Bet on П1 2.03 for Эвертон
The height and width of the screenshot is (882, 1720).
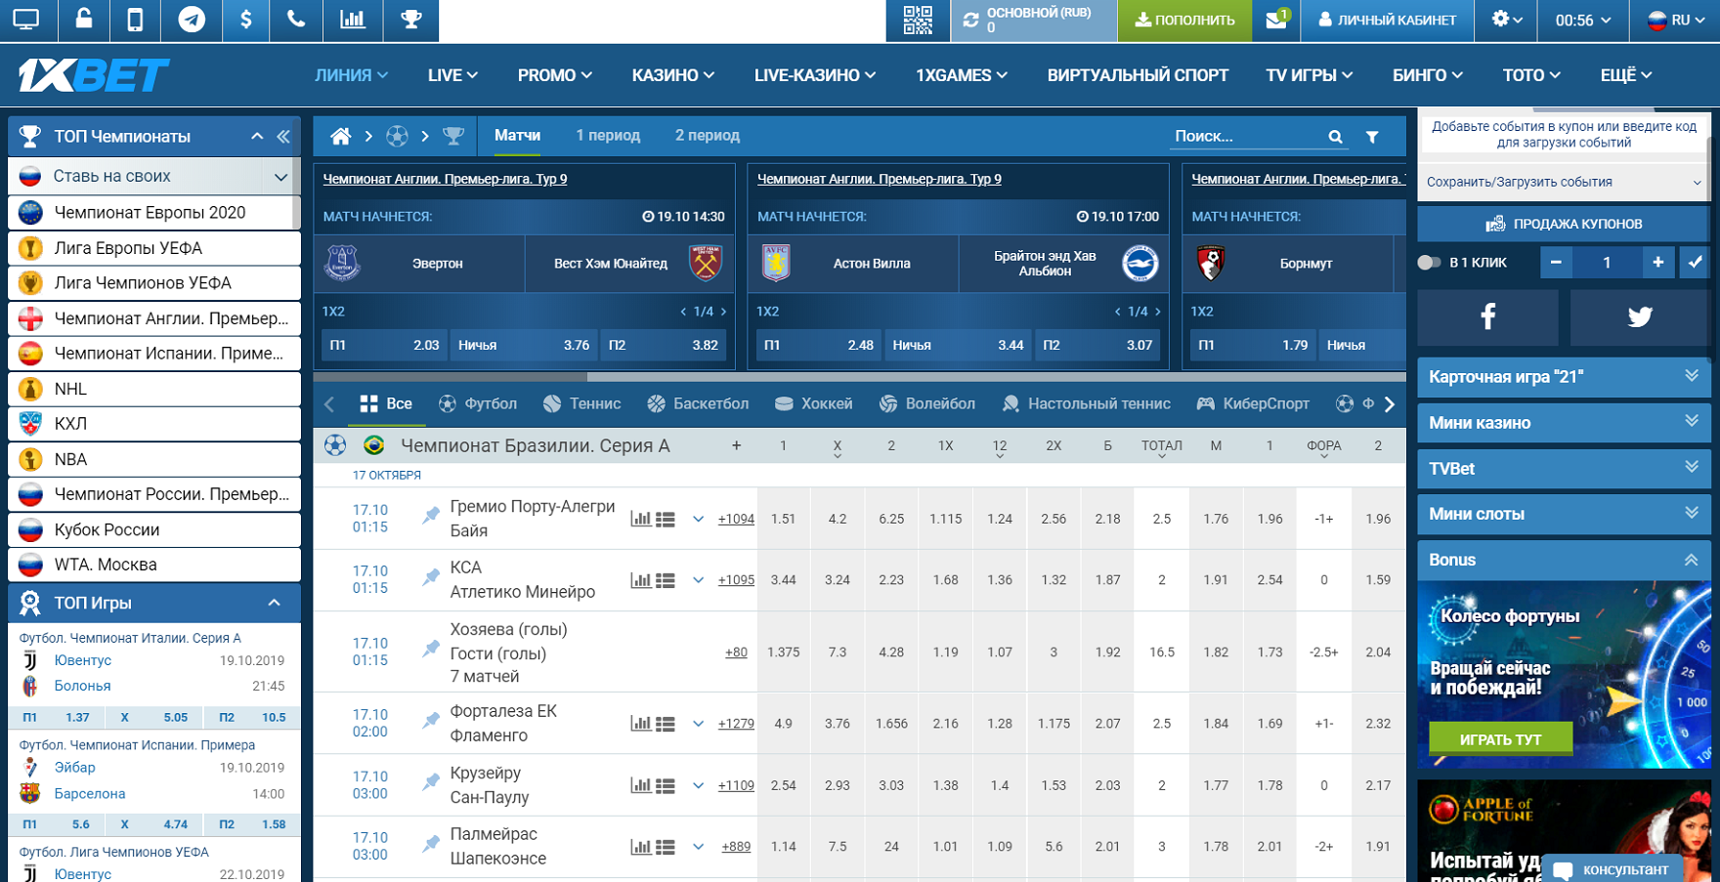point(384,345)
